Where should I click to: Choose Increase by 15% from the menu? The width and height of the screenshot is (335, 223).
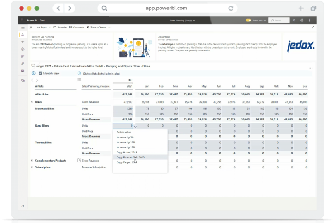click(140, 147)
